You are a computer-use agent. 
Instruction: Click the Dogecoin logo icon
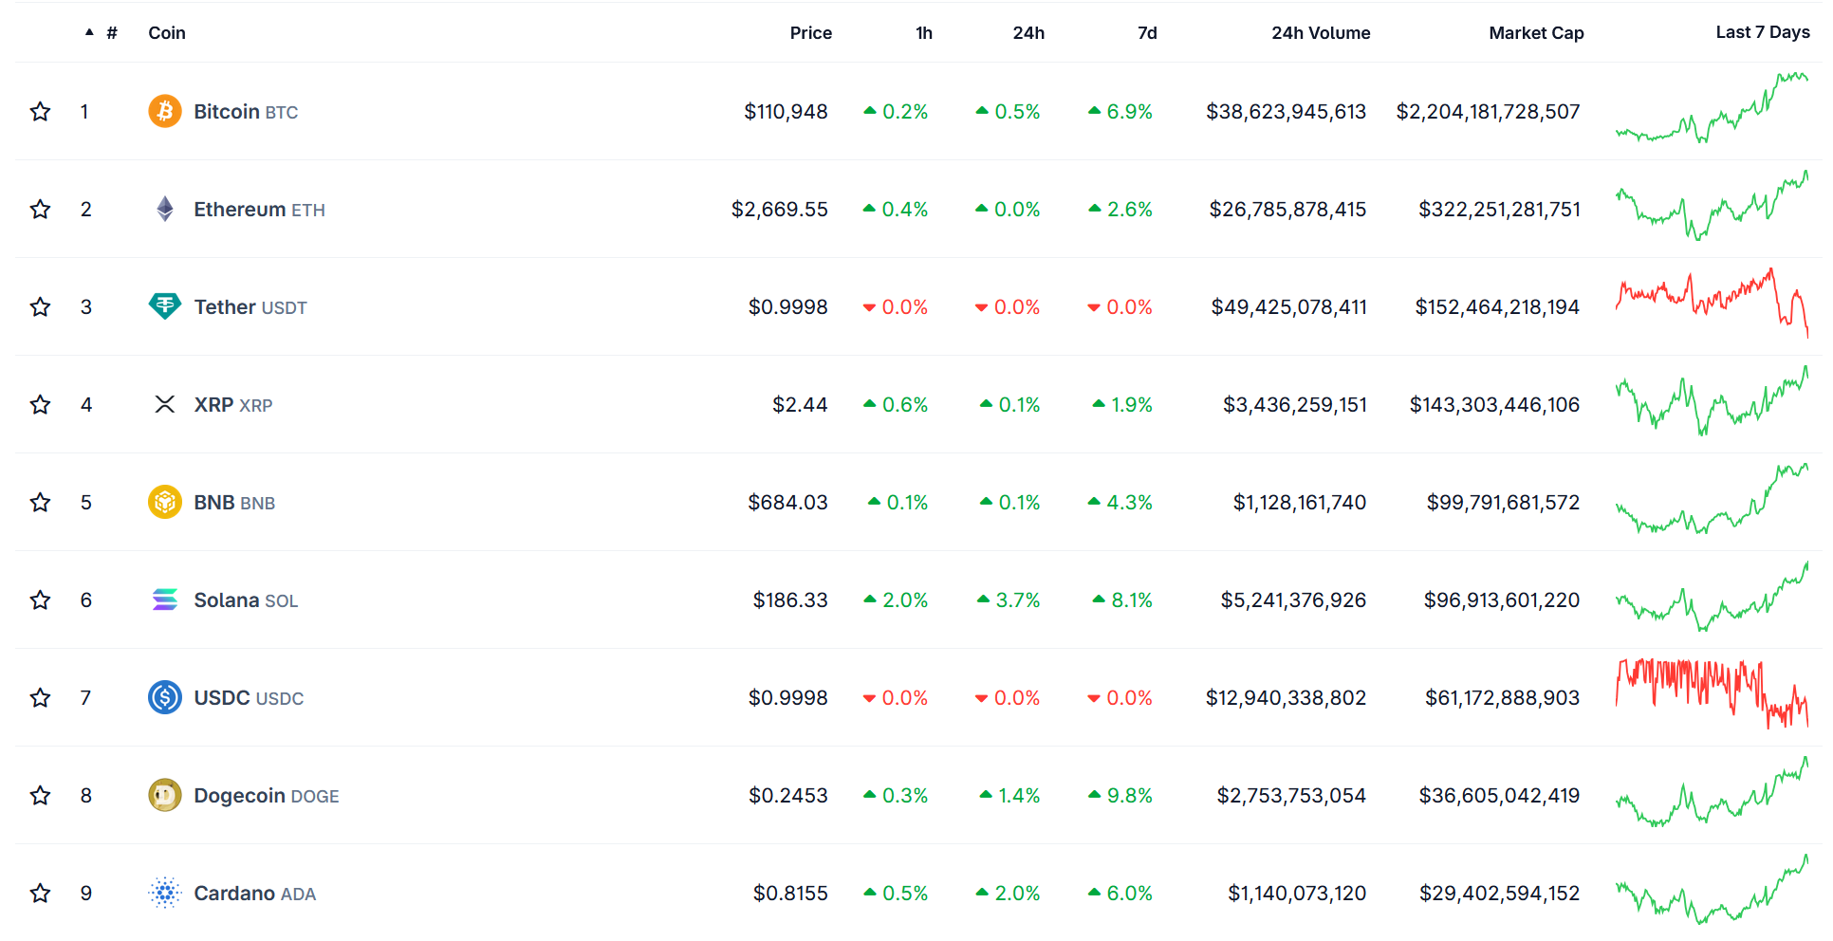point(165,795)
